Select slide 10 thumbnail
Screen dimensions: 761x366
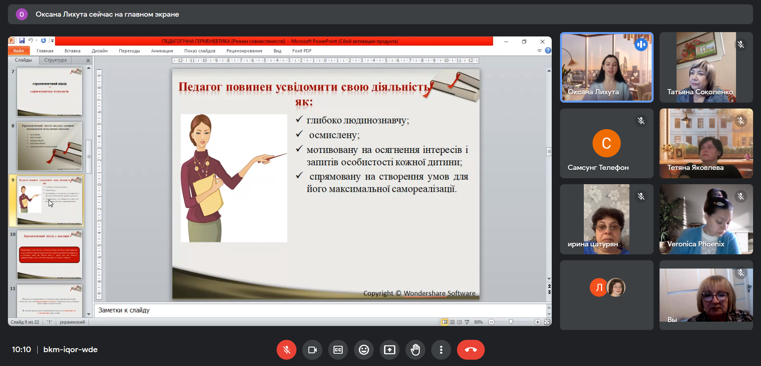50,255
